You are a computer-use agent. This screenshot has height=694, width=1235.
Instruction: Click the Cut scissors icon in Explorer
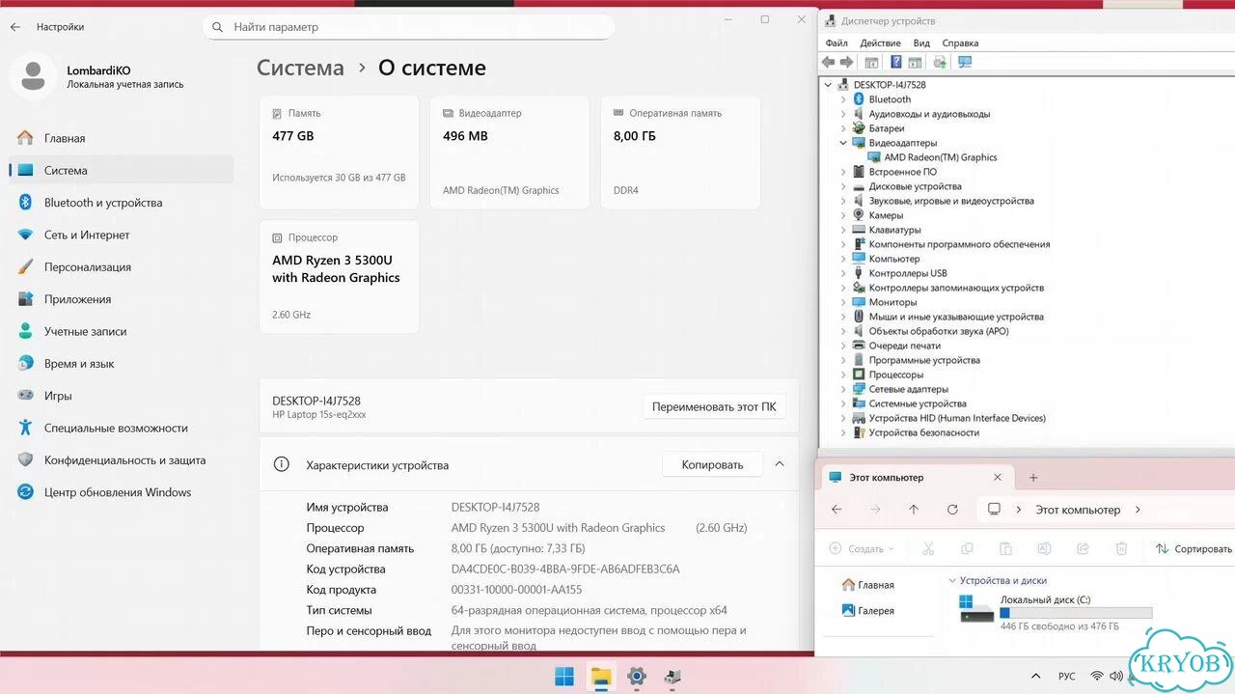928,548
